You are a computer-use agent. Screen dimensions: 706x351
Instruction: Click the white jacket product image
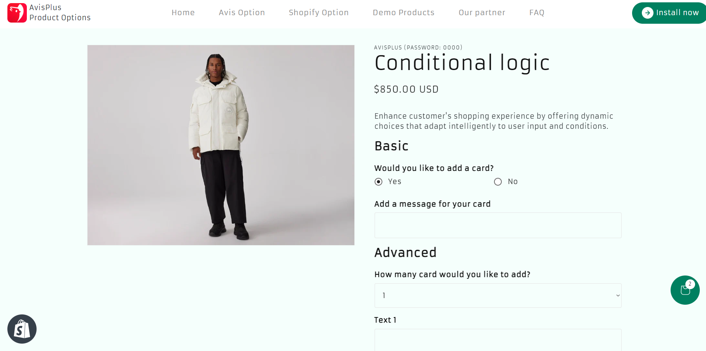pos(221,145)
